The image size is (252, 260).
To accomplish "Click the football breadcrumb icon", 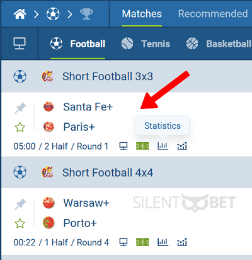I will click(x=53, y=14).
